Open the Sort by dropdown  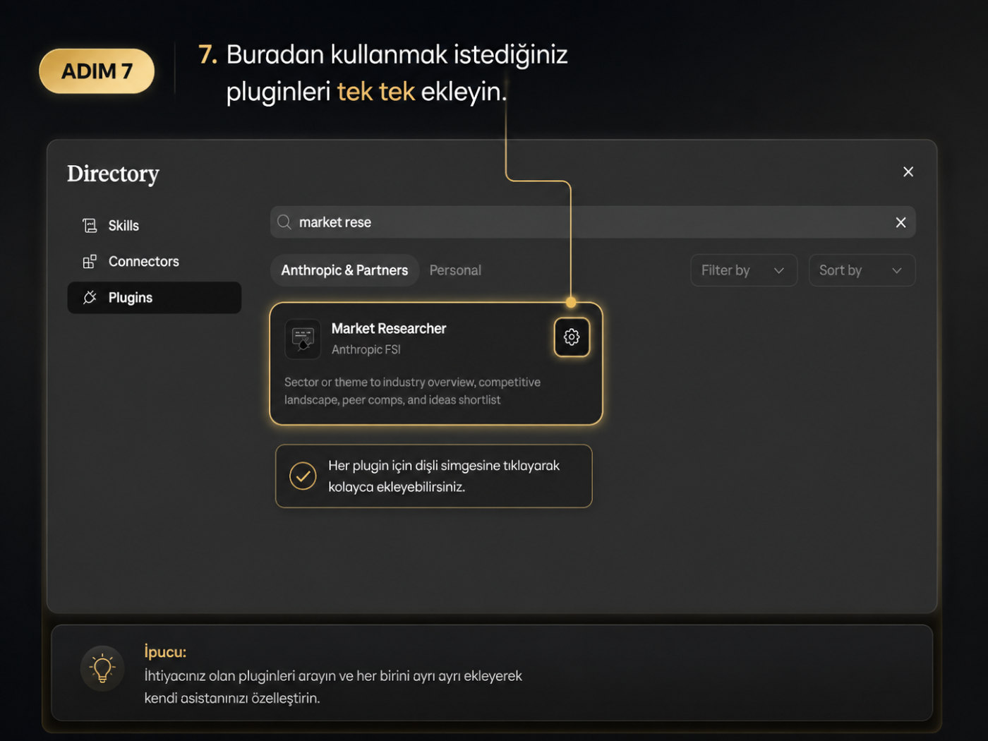point(862,270)
